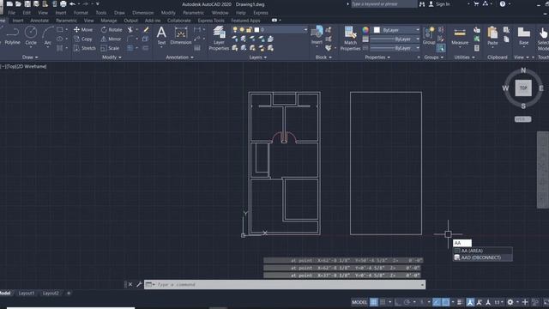Viewport: 549px width, 309px height.
Task: Click the Autodesk App Store cart icon
Action: tap(476, 3)
